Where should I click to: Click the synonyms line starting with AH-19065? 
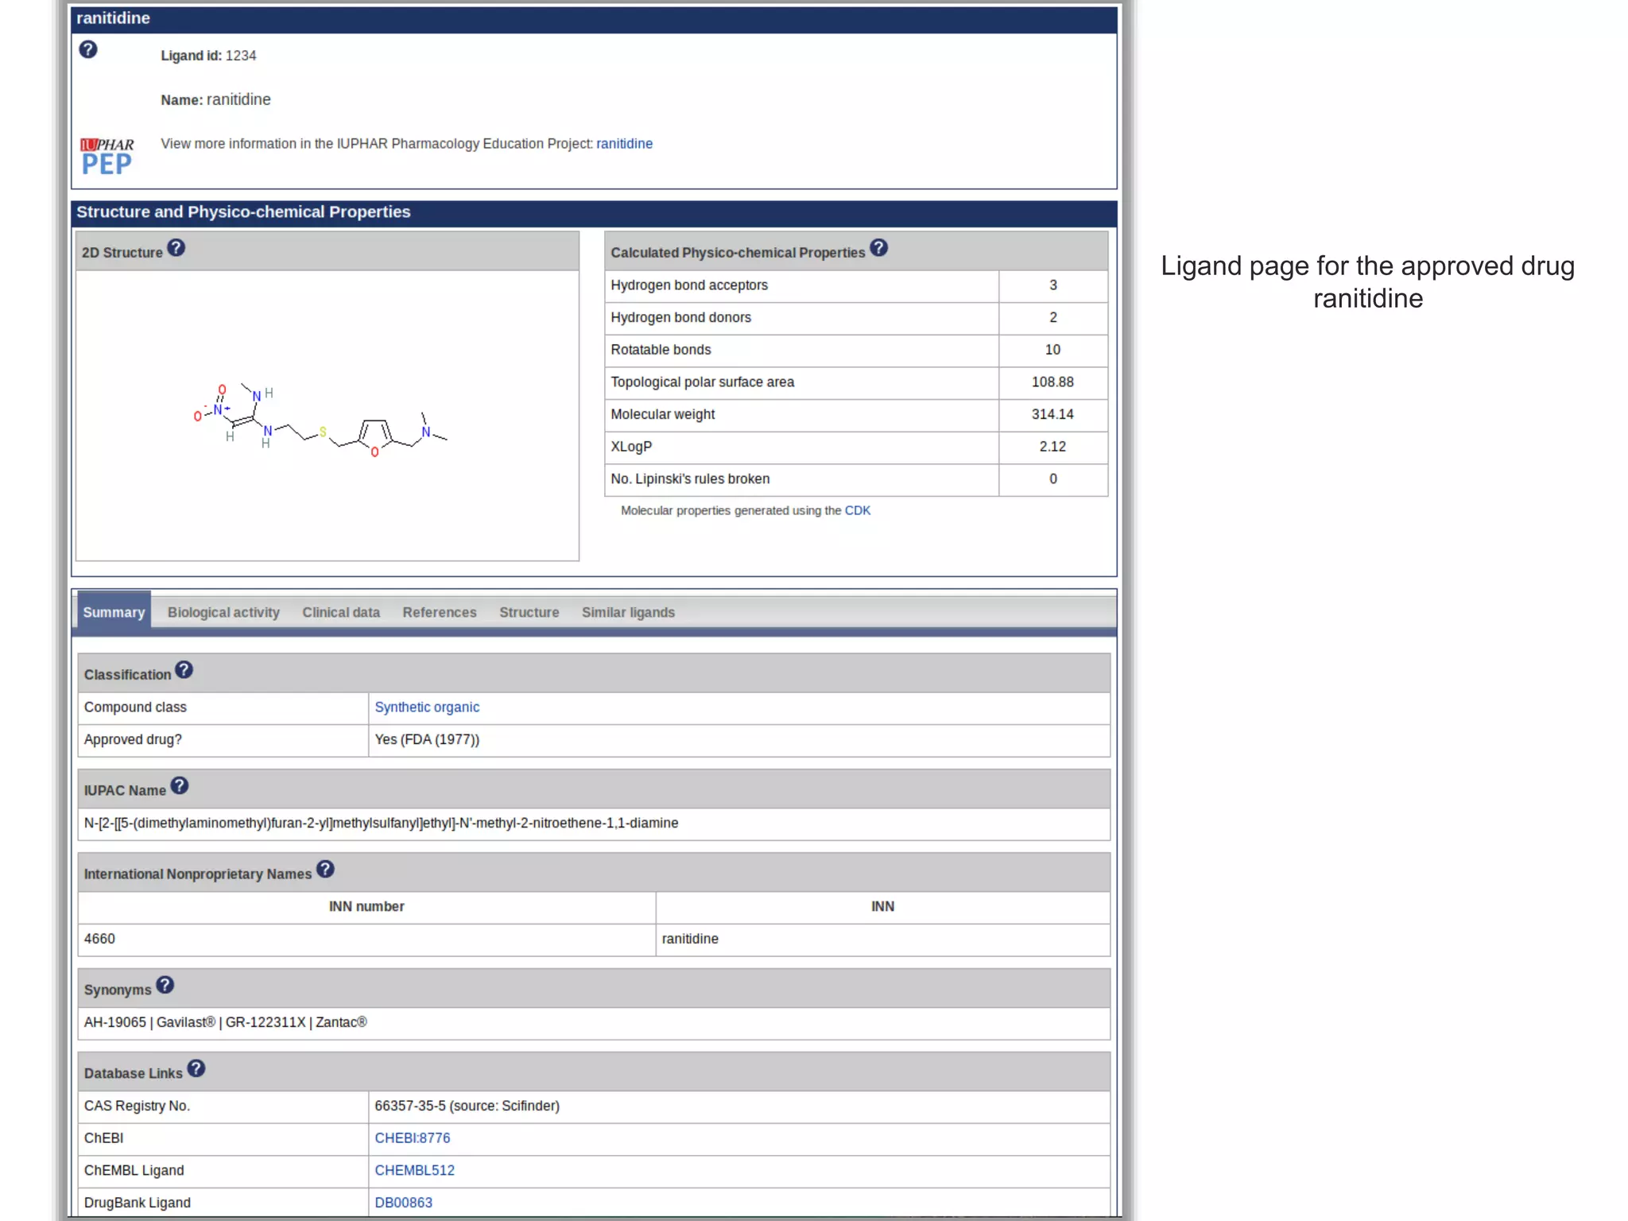(x=226, y=1022)
